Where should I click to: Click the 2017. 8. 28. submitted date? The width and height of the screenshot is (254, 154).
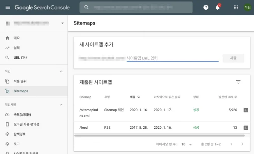point(139,128)
